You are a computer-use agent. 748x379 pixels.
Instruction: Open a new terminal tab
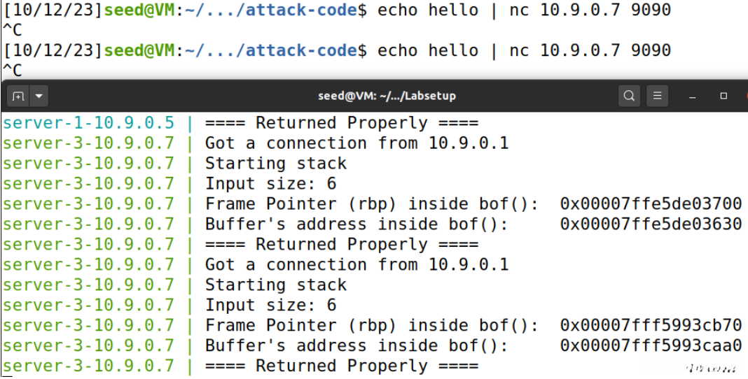click(x=18, y=96)
